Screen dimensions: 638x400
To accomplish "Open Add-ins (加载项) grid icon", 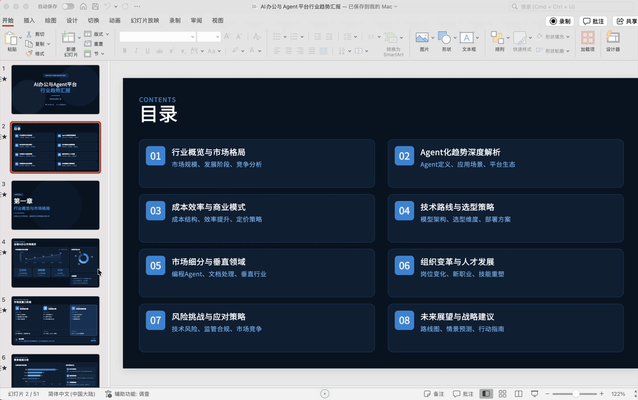I will pyautogui.click(x=588, y=38).
